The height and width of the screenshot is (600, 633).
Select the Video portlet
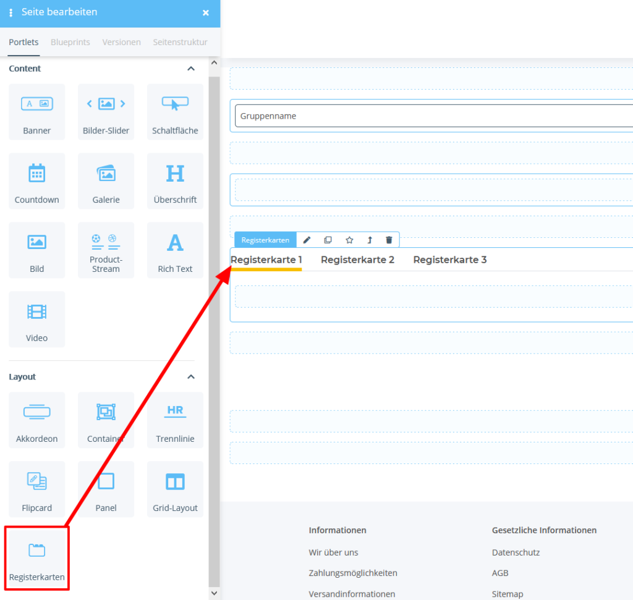[36, 319]
